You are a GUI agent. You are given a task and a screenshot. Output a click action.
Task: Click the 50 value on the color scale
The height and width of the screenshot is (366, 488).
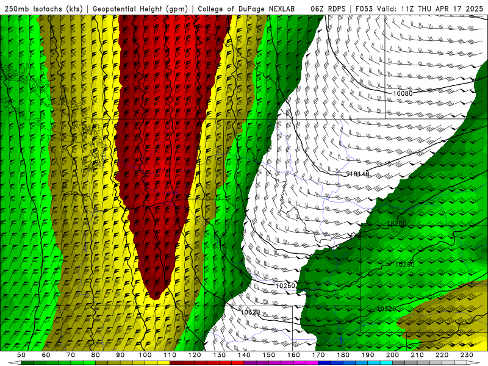pos(21,355)
